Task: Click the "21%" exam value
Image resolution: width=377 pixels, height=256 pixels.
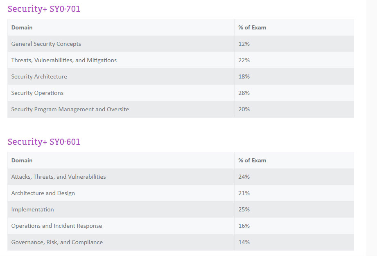Action: 244,193
